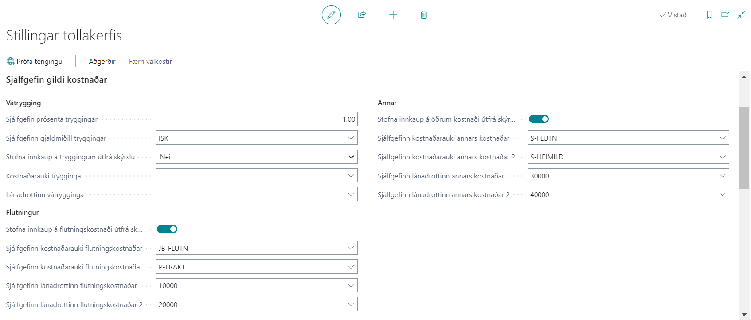Click the globe icon beside Prófa tengingu

click(11, 61)
